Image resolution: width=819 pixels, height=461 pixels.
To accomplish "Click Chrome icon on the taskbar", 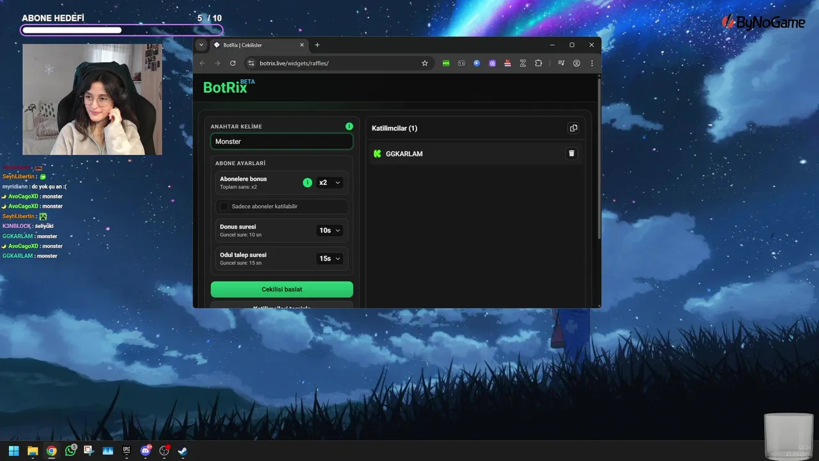I will click(x=51, y=451).
